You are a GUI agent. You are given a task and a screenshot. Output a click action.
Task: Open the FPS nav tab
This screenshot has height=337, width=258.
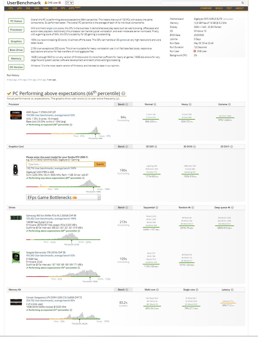click(63, 8)
